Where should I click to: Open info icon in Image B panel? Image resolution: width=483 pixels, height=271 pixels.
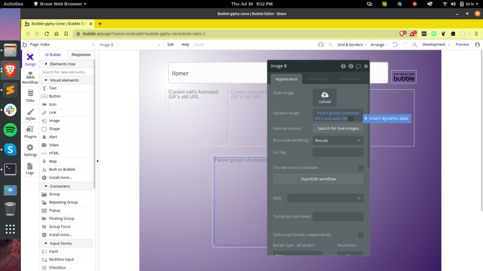351,66
